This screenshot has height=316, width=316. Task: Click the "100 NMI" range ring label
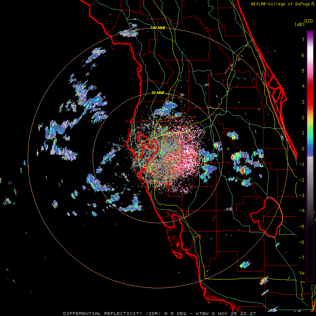[x=158, y=28]
